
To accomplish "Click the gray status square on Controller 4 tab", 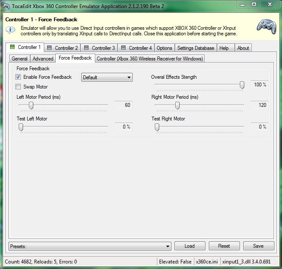I will pos(123,48).
